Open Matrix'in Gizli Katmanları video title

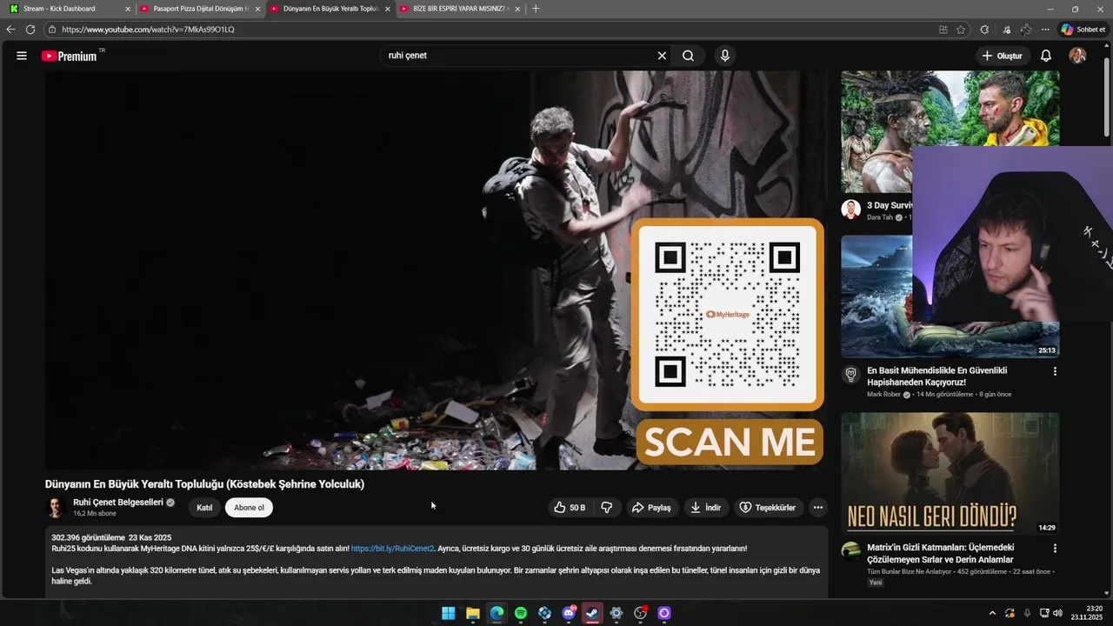coord(940,554)
